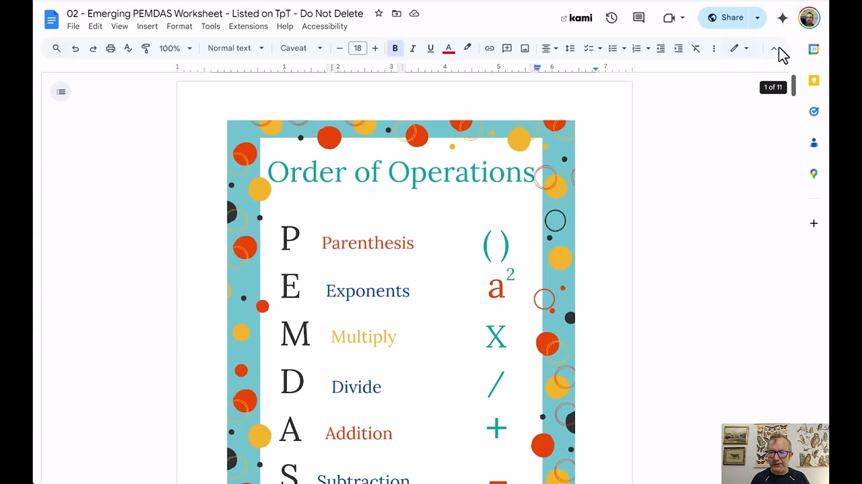Screen dimensions: 862x484
Task: Open Share quick options dropdown
Action: pyautogui.click(x=758, y=17)
